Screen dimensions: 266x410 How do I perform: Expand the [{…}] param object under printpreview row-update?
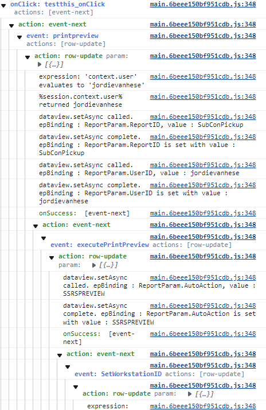click(x=40, y=64)
